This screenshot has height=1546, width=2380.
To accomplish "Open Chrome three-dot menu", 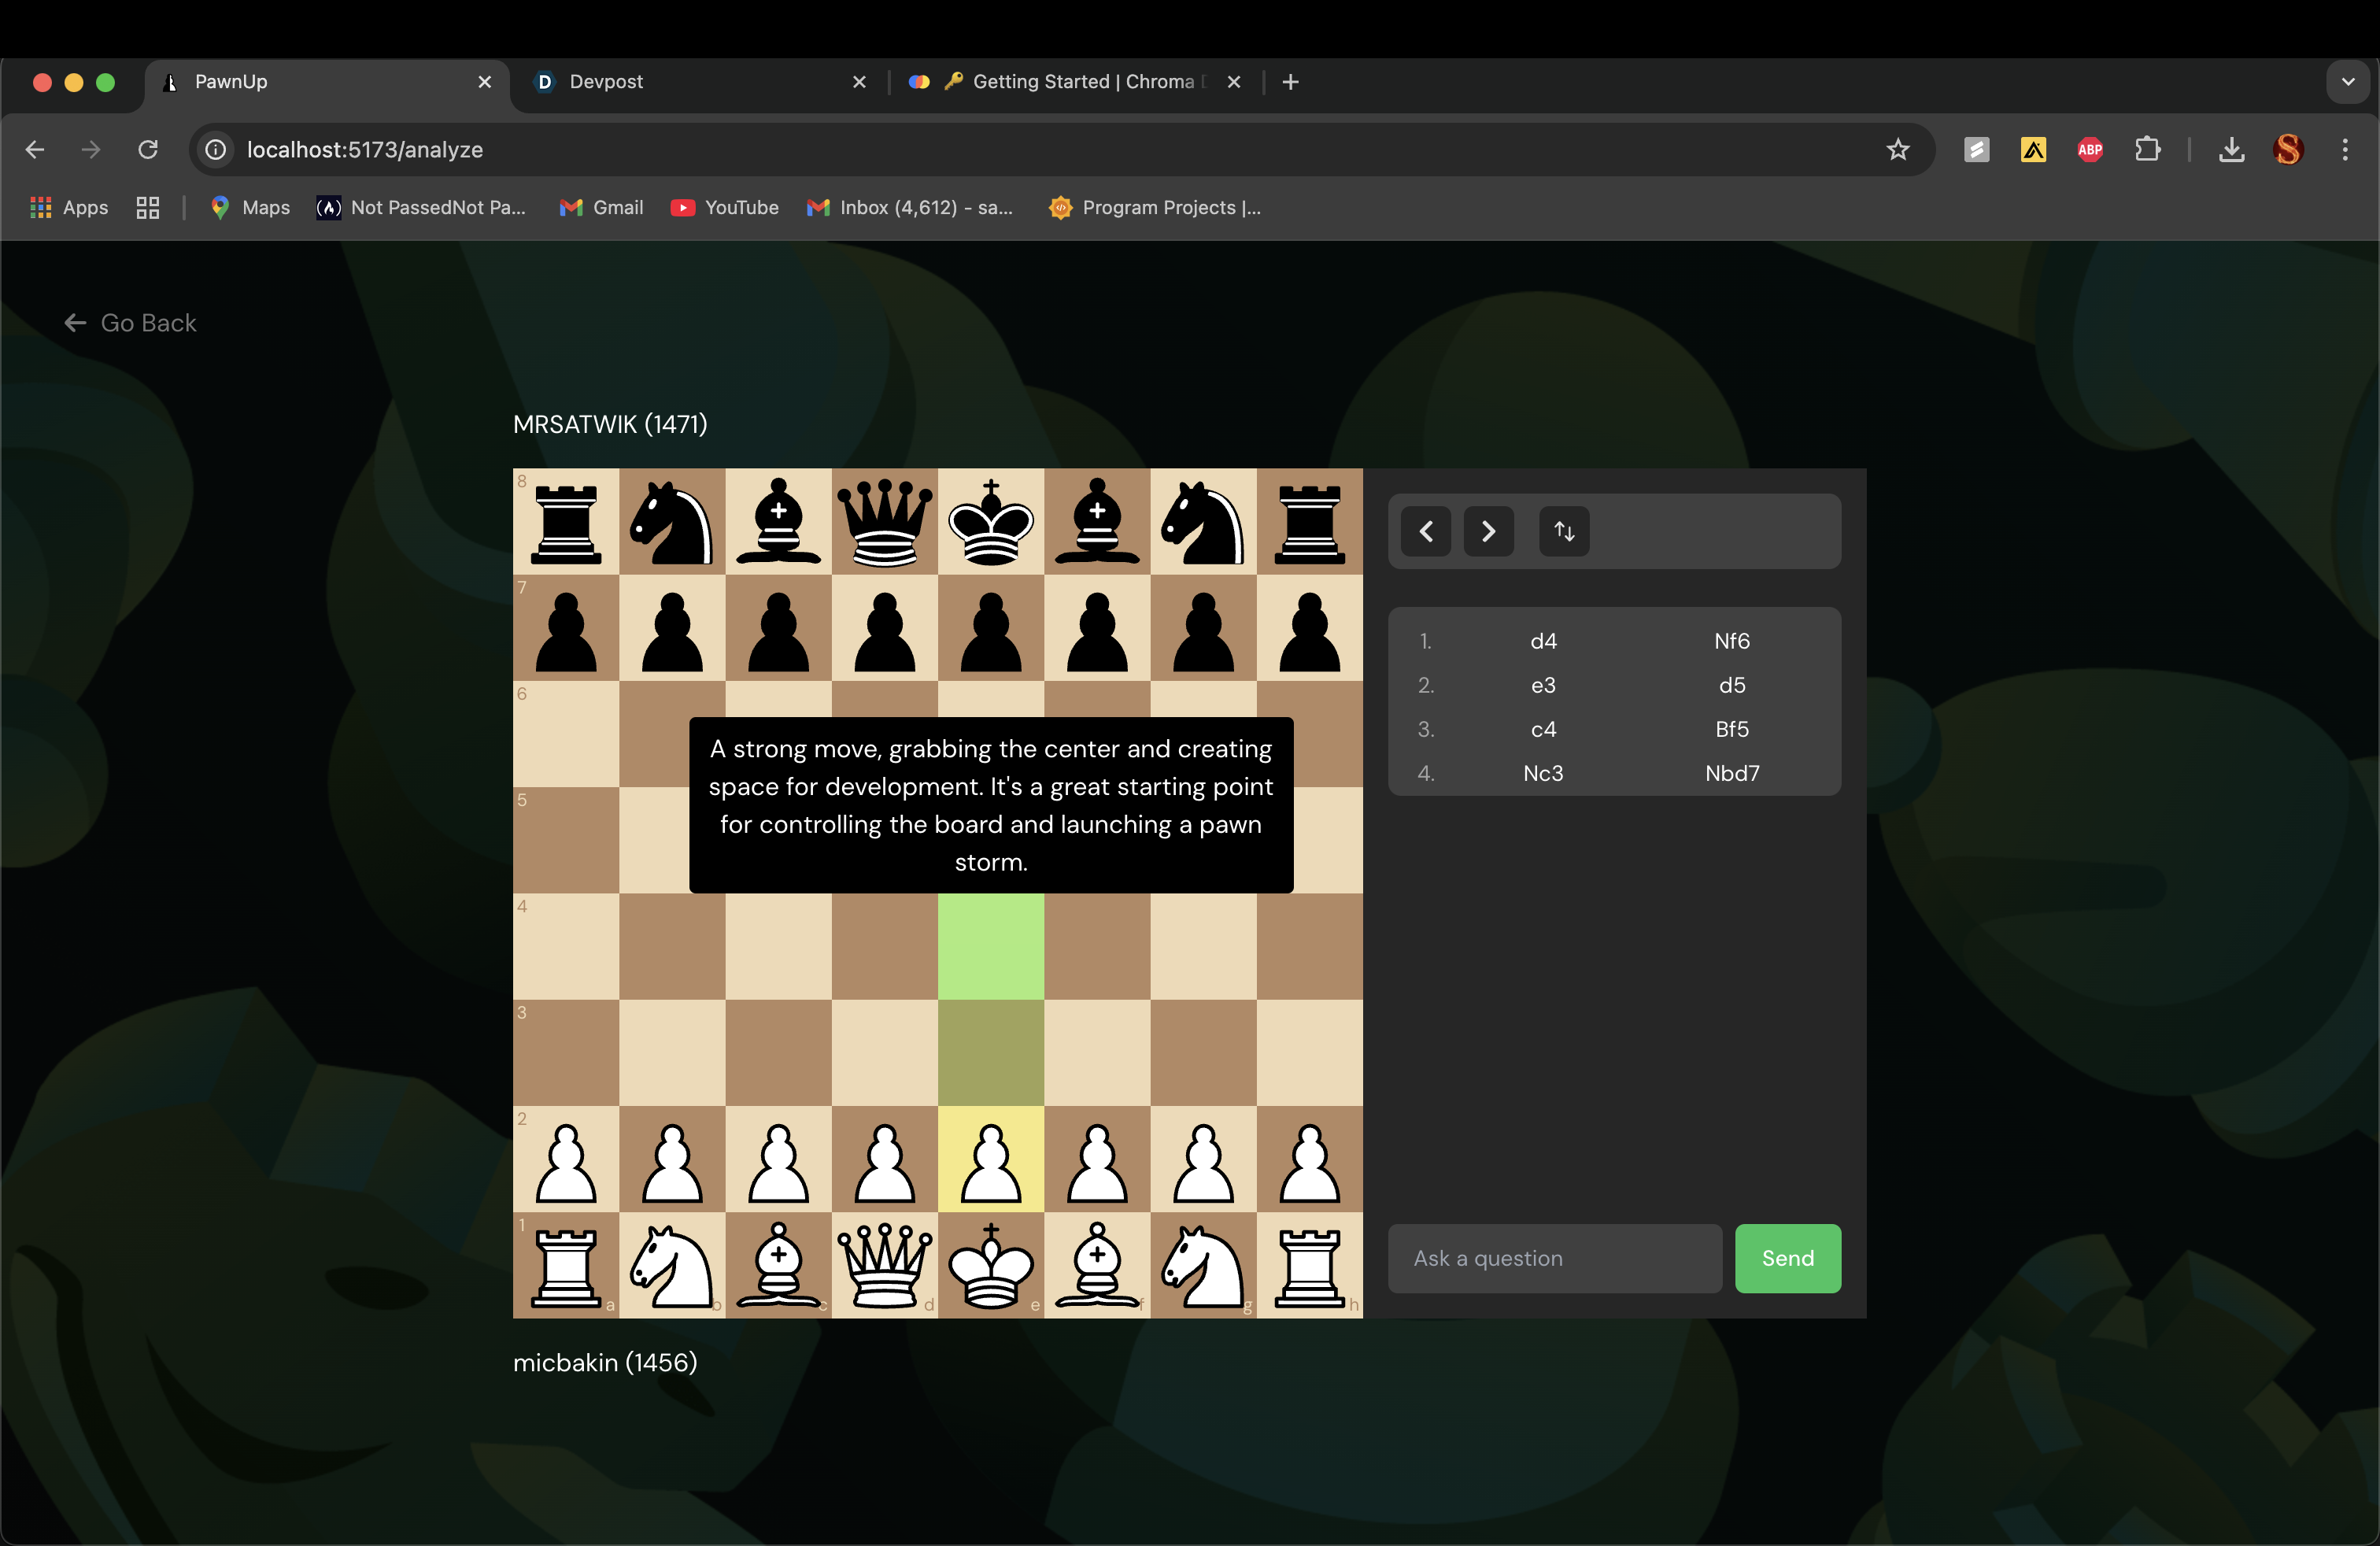I will (x=2345, y=150).
